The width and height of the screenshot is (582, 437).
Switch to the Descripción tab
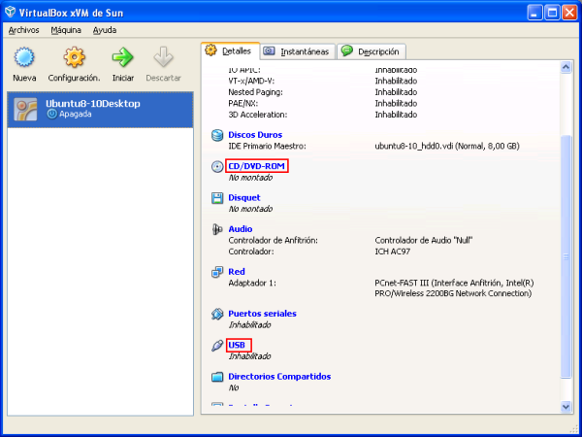coord(372,51)
